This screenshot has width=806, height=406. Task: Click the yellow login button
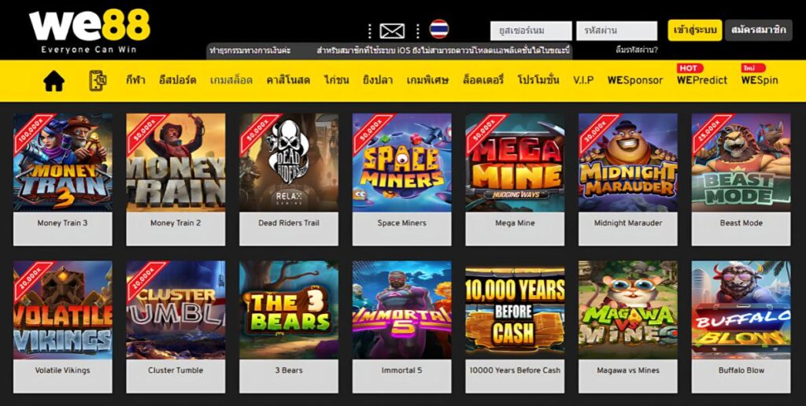(x=695, y=31)
